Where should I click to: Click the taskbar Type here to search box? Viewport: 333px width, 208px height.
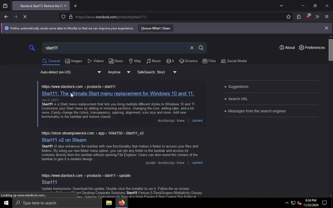[x=57, y=203]
